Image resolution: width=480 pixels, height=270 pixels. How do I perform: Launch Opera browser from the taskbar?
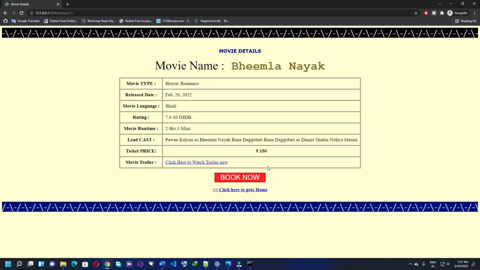(x=96, y=264)
